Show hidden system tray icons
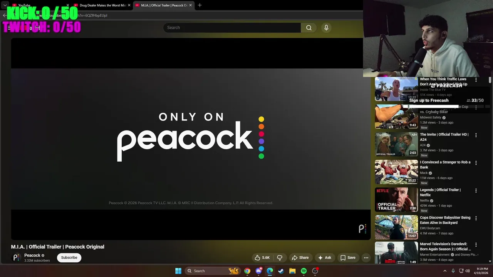 [x=445, y=271]
